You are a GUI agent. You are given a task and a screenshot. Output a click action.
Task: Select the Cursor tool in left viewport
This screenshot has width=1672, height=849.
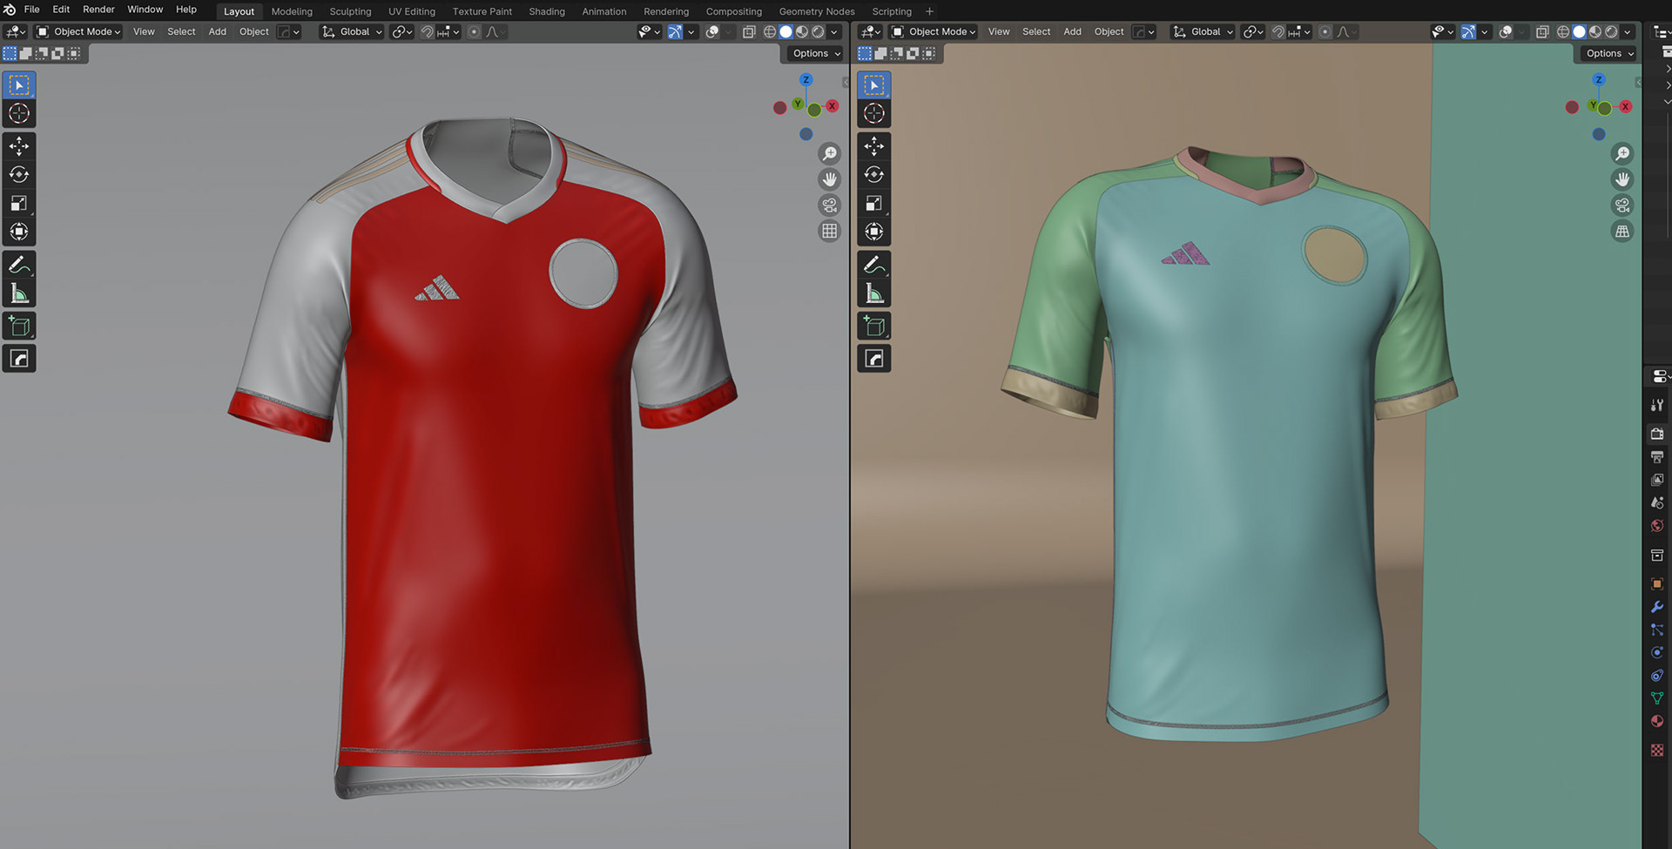coord(19,113)
